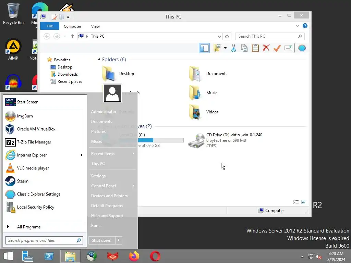Launch Steam from start menu
Screen dimensions: 351x263
[44, 181]
